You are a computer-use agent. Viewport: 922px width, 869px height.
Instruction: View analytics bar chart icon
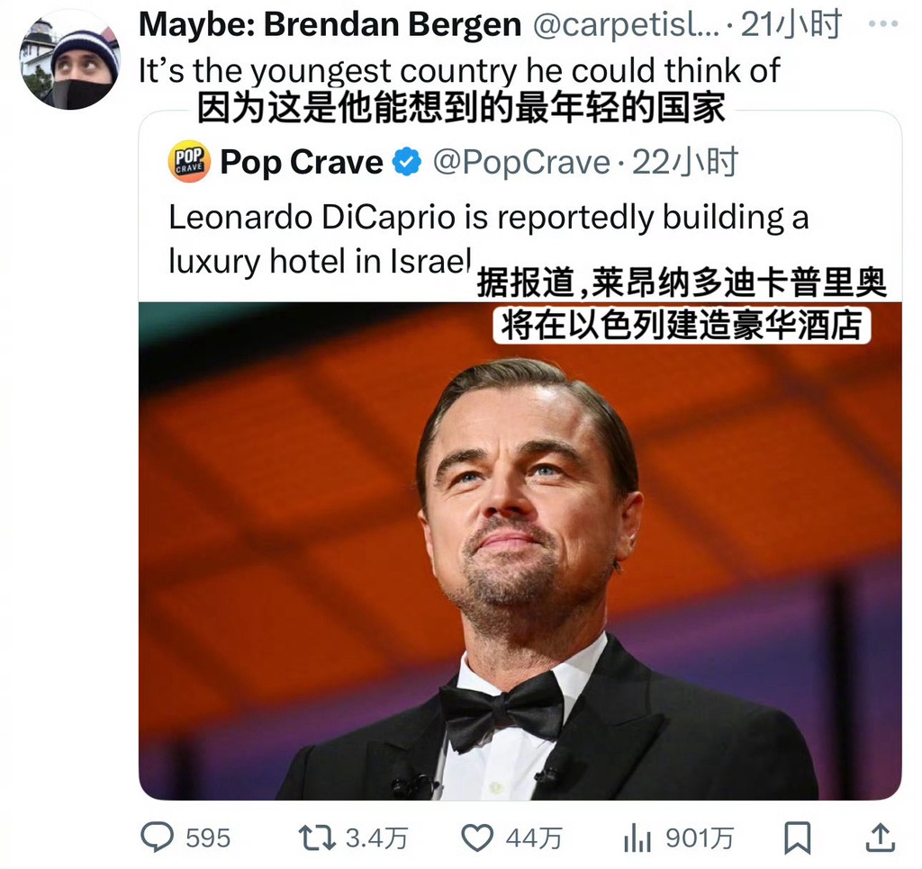(x=637, y=838)
